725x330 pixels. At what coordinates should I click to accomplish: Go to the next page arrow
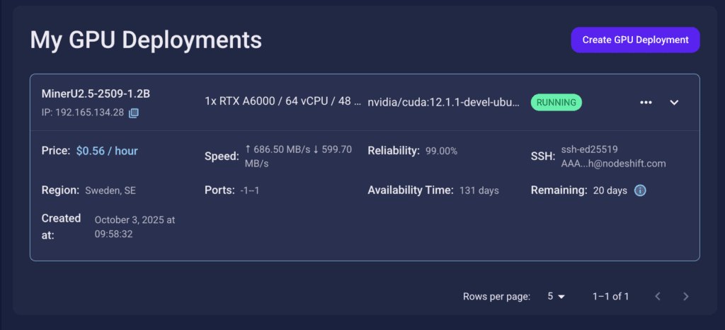point(685,297)
